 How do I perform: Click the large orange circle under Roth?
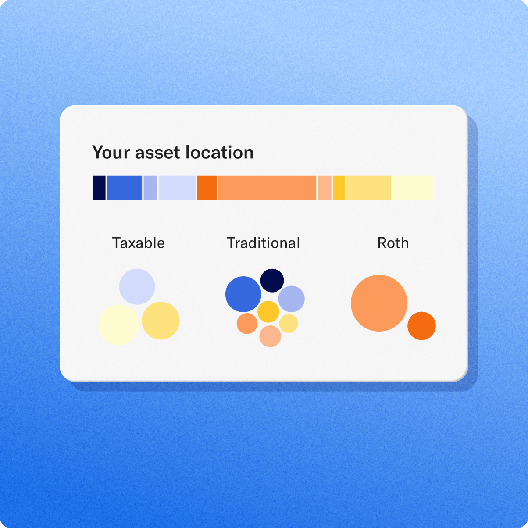(379, 303)
